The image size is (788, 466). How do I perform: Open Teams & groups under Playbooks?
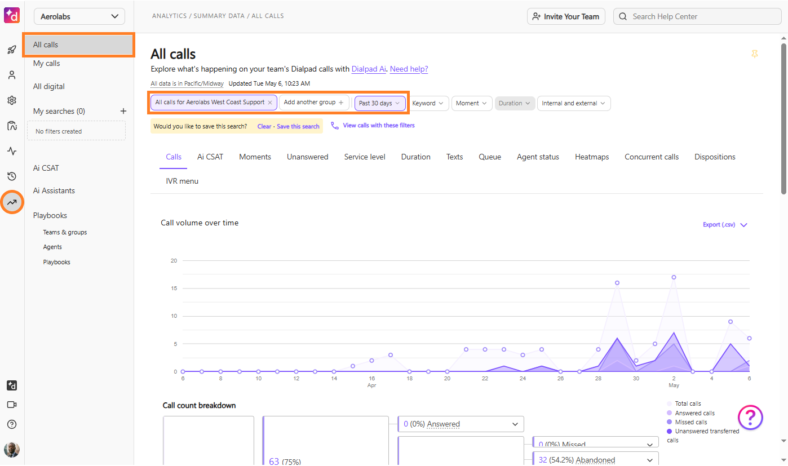(x=65, y=232)
